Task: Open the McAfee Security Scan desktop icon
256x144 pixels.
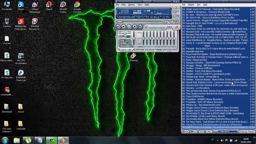Action: pos(35,24)
